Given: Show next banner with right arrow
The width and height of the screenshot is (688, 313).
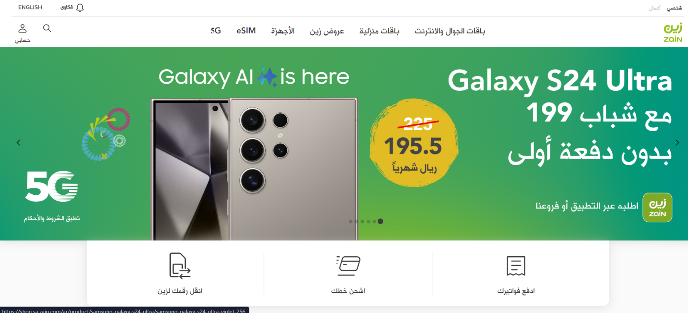Looking at the screenshot, I should pyautogui.click(x=677, y=142).
